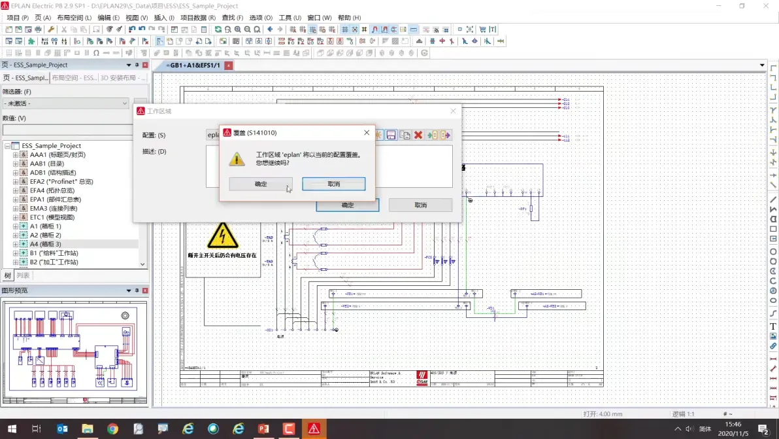Click the Cut scissors icon
The width and height of the screenshot is (779, 439).
[63, 29]
